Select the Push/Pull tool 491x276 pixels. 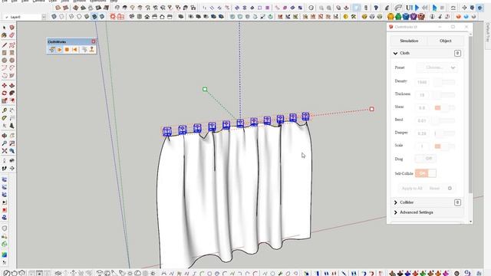(12, 85)
